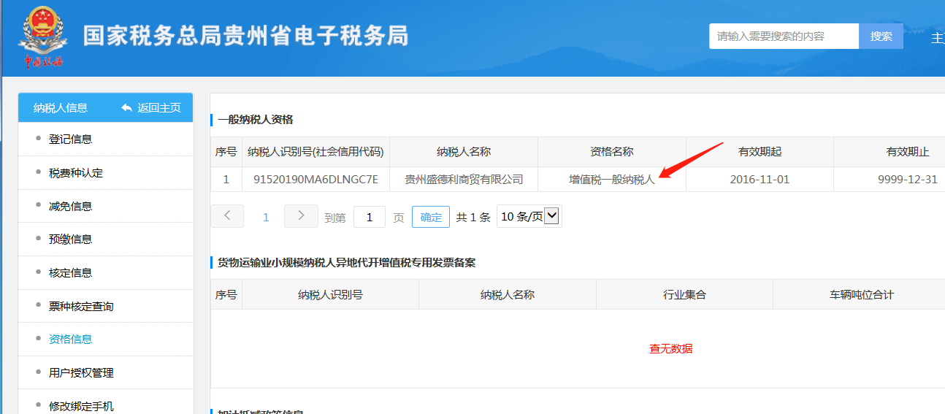Screen dimensions: 945x414
Task: Click the page number input box
Action: 370,217
